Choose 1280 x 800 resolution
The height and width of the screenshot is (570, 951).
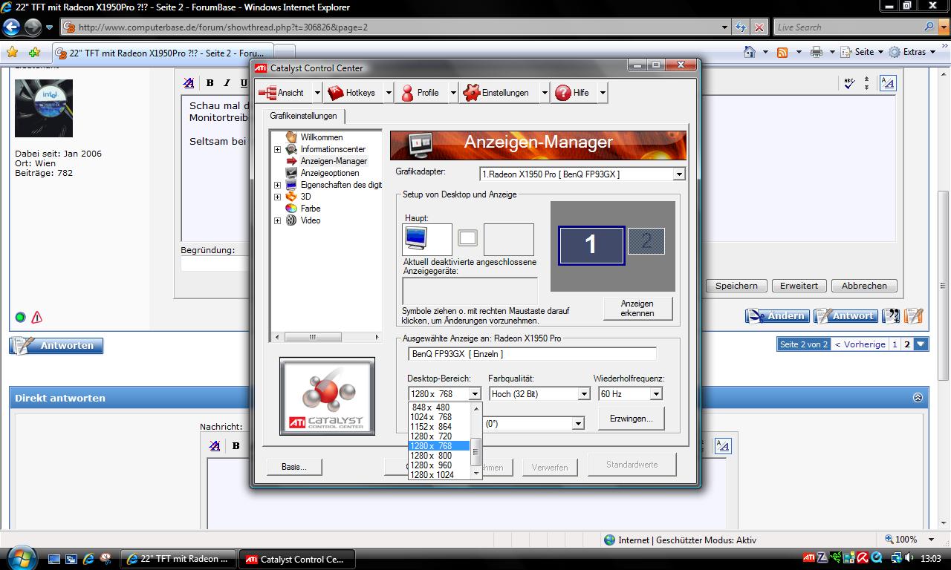click(x=438, y=456)
